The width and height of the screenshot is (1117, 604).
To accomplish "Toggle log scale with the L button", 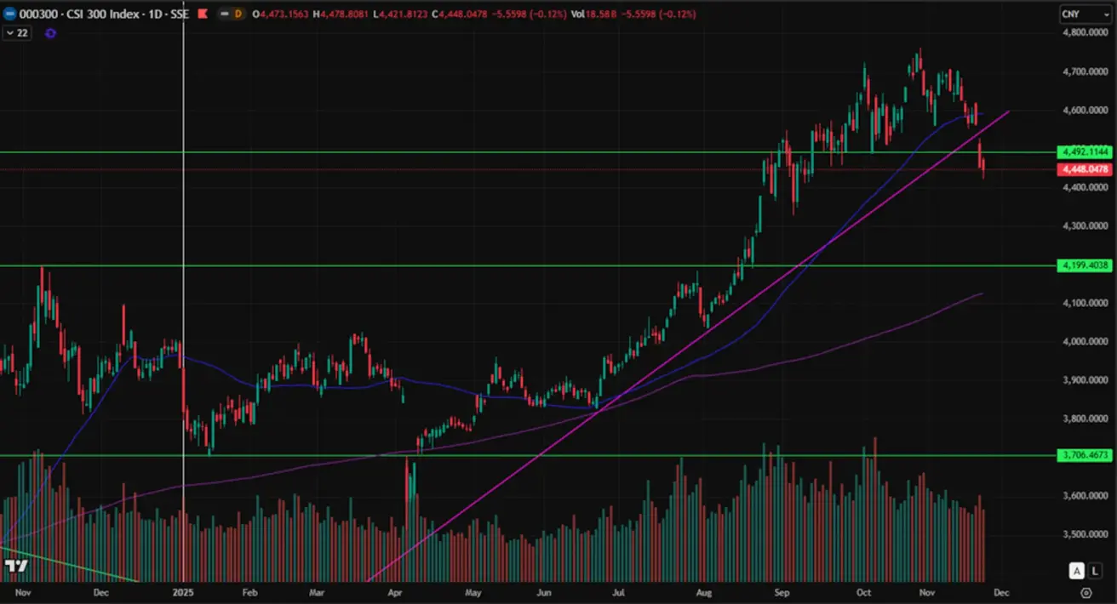I will point(1096,571).
